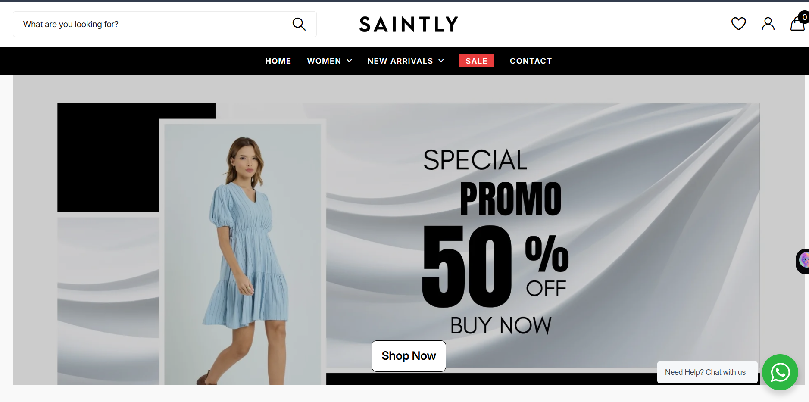This screenshot has width=809, height=402.
Task: Open the shopping bag cart icon
Action: tap(797, 24)
